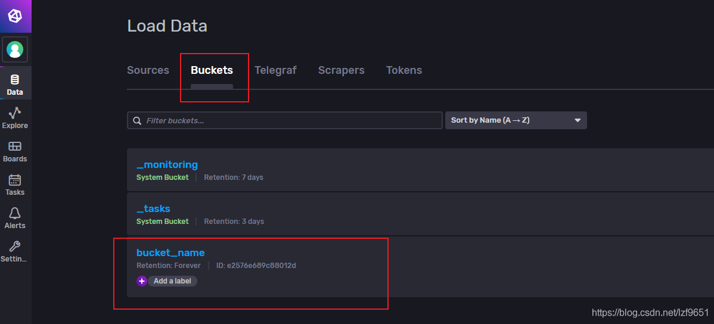714x324 pixels.
Task: Open the Data section in sidebar
Action: tap(15, 85)
